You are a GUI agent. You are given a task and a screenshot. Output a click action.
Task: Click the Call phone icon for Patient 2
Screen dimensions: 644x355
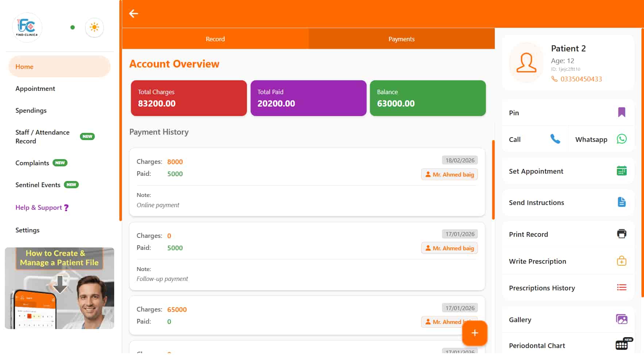point(555,139)
